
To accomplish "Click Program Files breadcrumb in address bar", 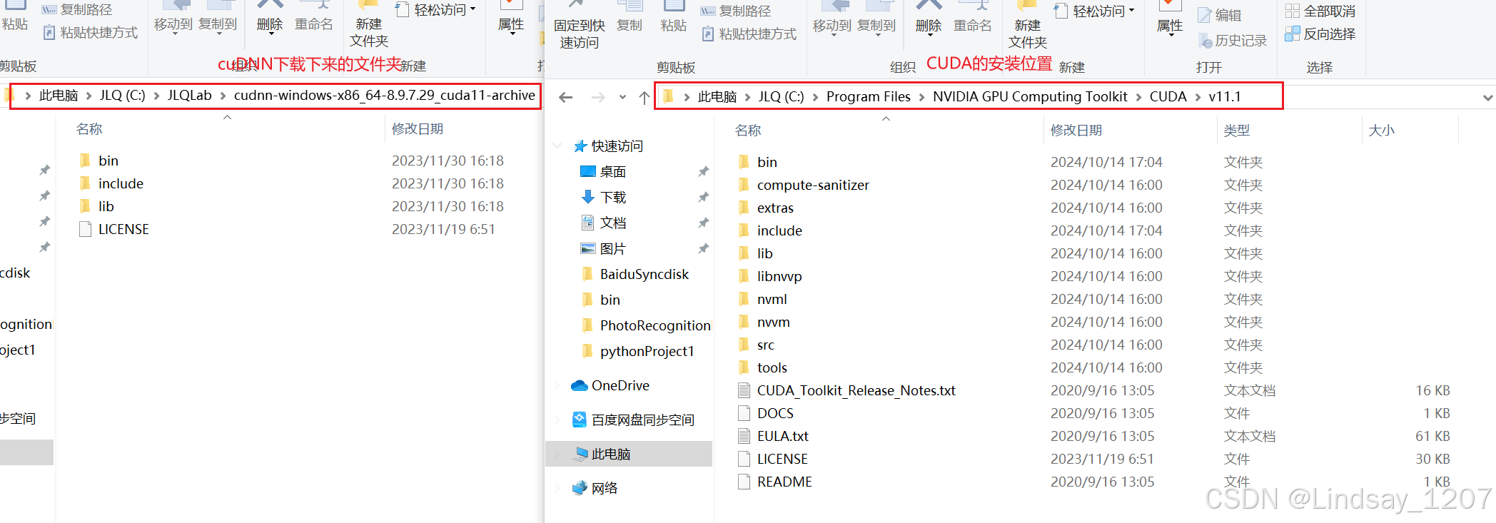I will pos(869,97).
